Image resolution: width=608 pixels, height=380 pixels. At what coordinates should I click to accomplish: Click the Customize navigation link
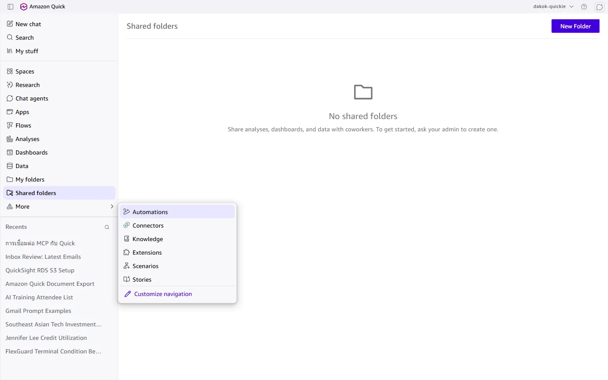pyautogui.click(x=163, y=294)
